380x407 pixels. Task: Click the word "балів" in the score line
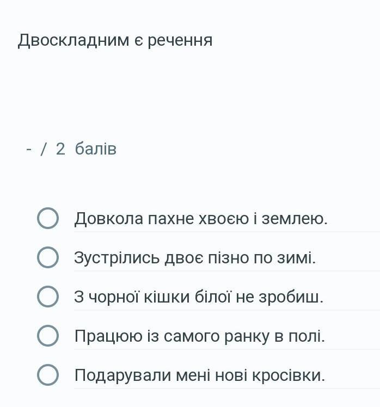pyautogui.click(x=96, y=149)
